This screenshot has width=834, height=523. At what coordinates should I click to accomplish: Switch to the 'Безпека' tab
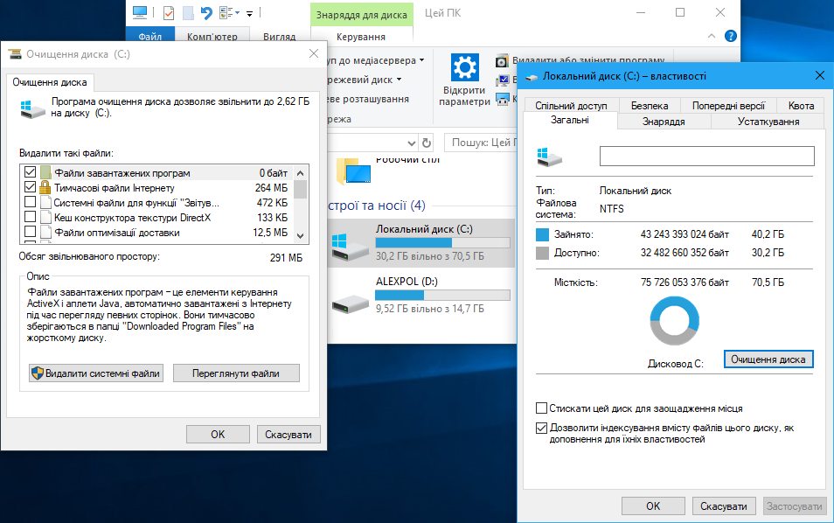pyautogui.click(x=649, y=106)
